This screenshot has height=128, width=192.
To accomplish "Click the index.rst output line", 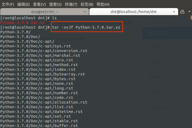I will click(38, 69).
